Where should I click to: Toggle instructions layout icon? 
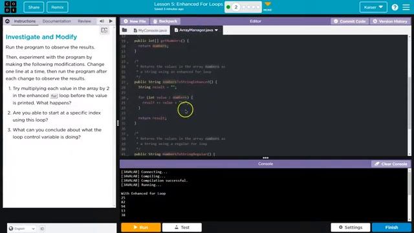[x=104, y=30]
